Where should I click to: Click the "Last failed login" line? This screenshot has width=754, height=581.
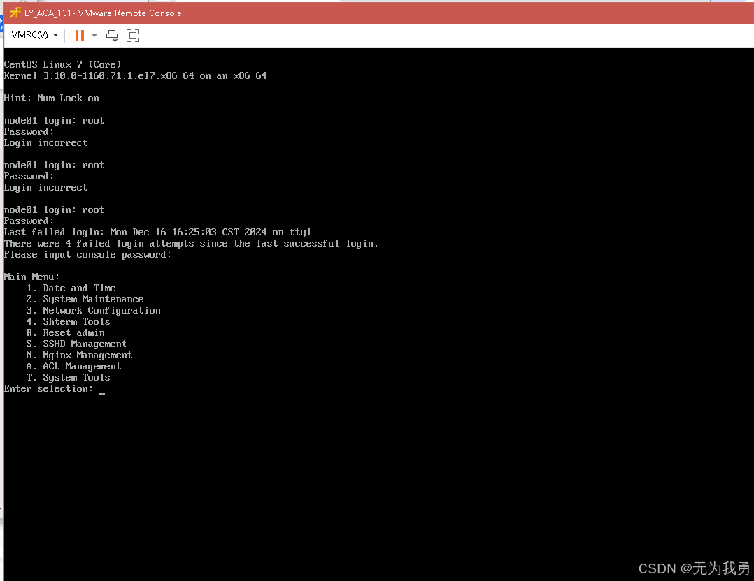click(x=158, y=233)
